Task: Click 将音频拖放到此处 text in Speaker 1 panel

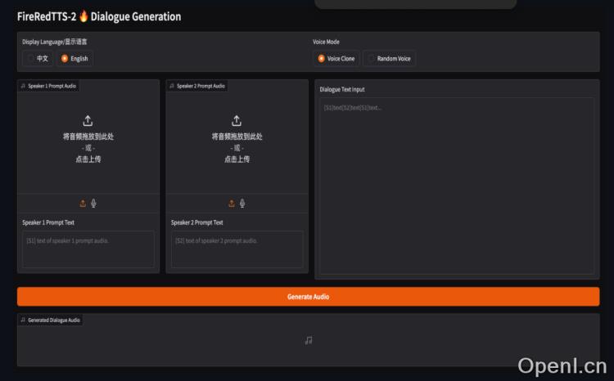Action: pos(88,137)
